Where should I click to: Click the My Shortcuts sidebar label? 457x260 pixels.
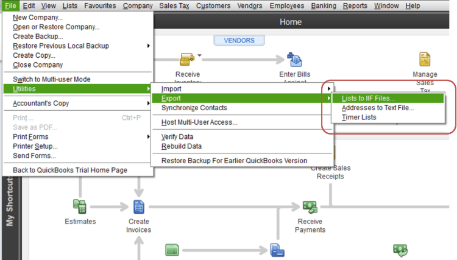[10, 201]
